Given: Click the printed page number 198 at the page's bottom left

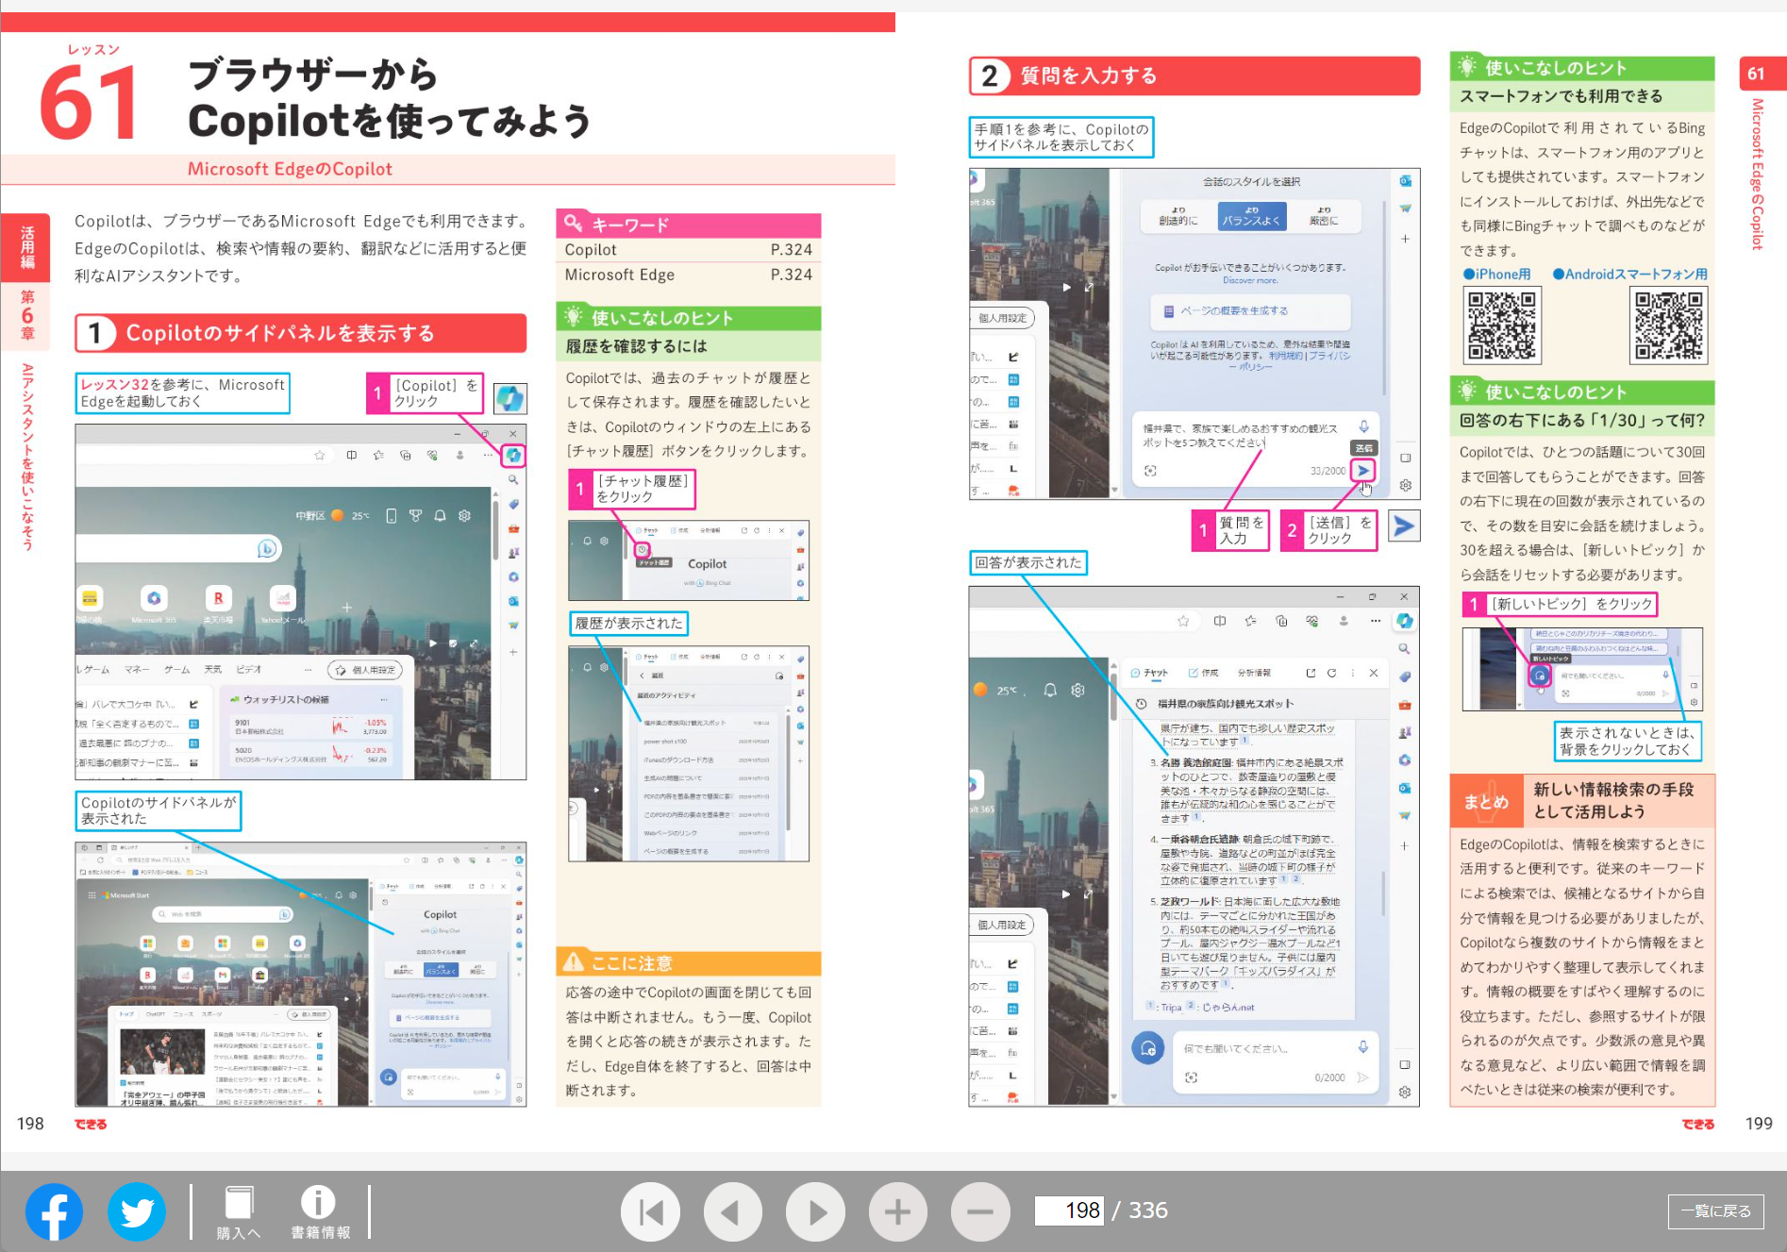Looking at the screenshot, I should pyautogui.click(x=30, y=1124).
